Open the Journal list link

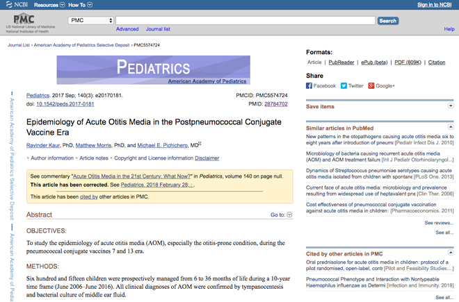tap(158, 29)
